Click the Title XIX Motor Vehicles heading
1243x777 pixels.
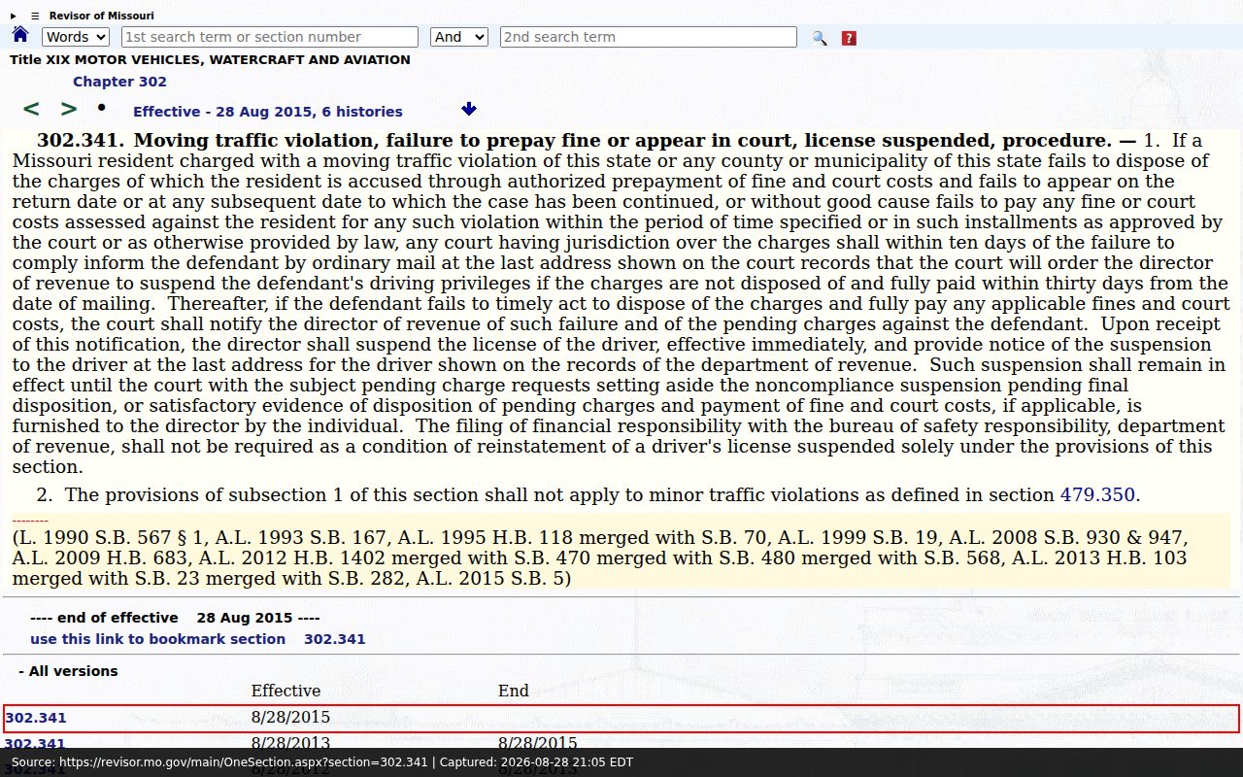210,59
